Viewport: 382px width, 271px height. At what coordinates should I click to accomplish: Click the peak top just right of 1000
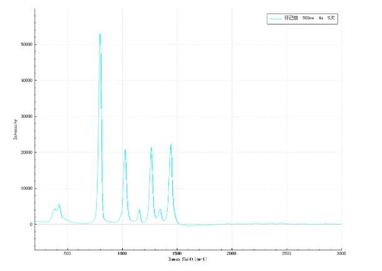[x=125, y=150]
